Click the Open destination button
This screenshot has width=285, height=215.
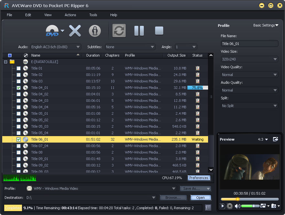tap(200, 198)
